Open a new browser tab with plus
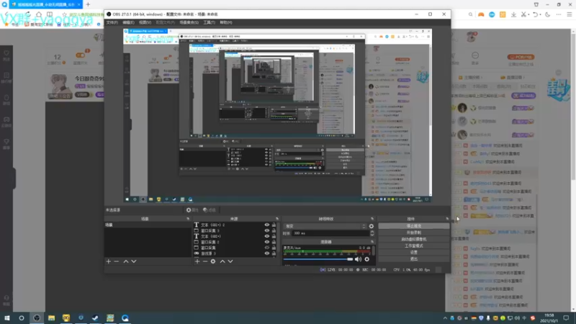Viewport: 576px width, 324px height. (88, 4)
